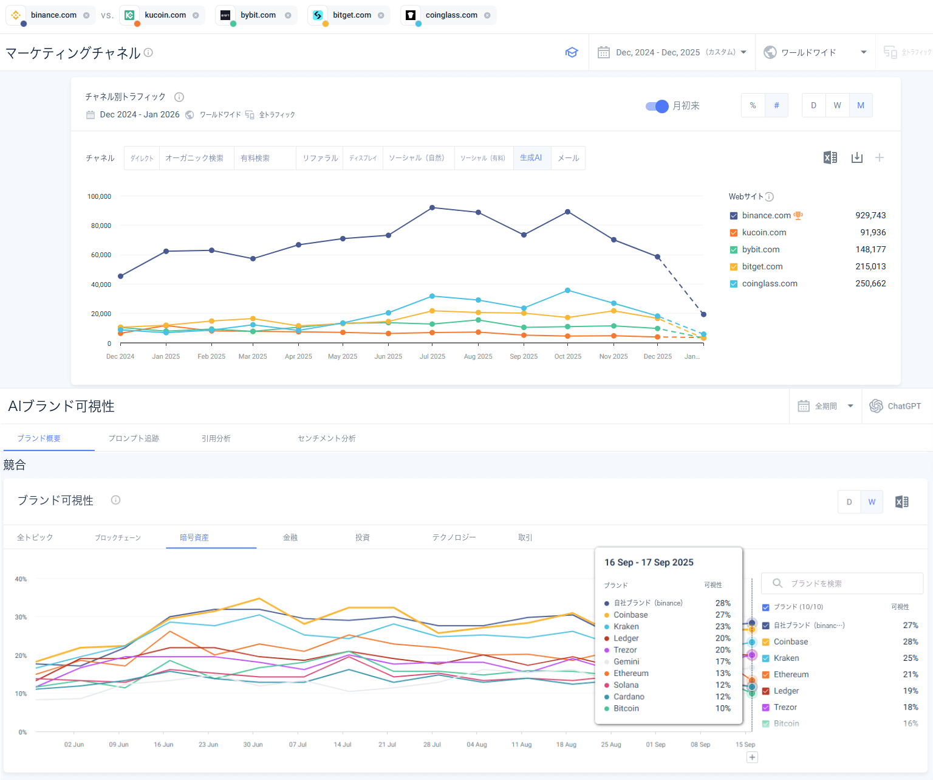This screenshot has width=933, height=780.
Task: Click the Ethereum brand color checkbox
Action: [766, 675]
